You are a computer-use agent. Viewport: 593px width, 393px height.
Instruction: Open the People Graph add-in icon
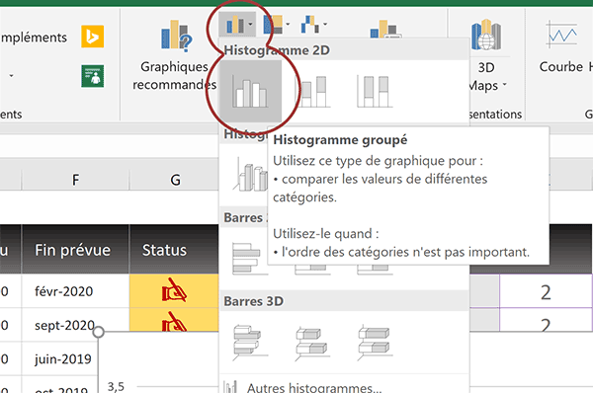(92, 76)
